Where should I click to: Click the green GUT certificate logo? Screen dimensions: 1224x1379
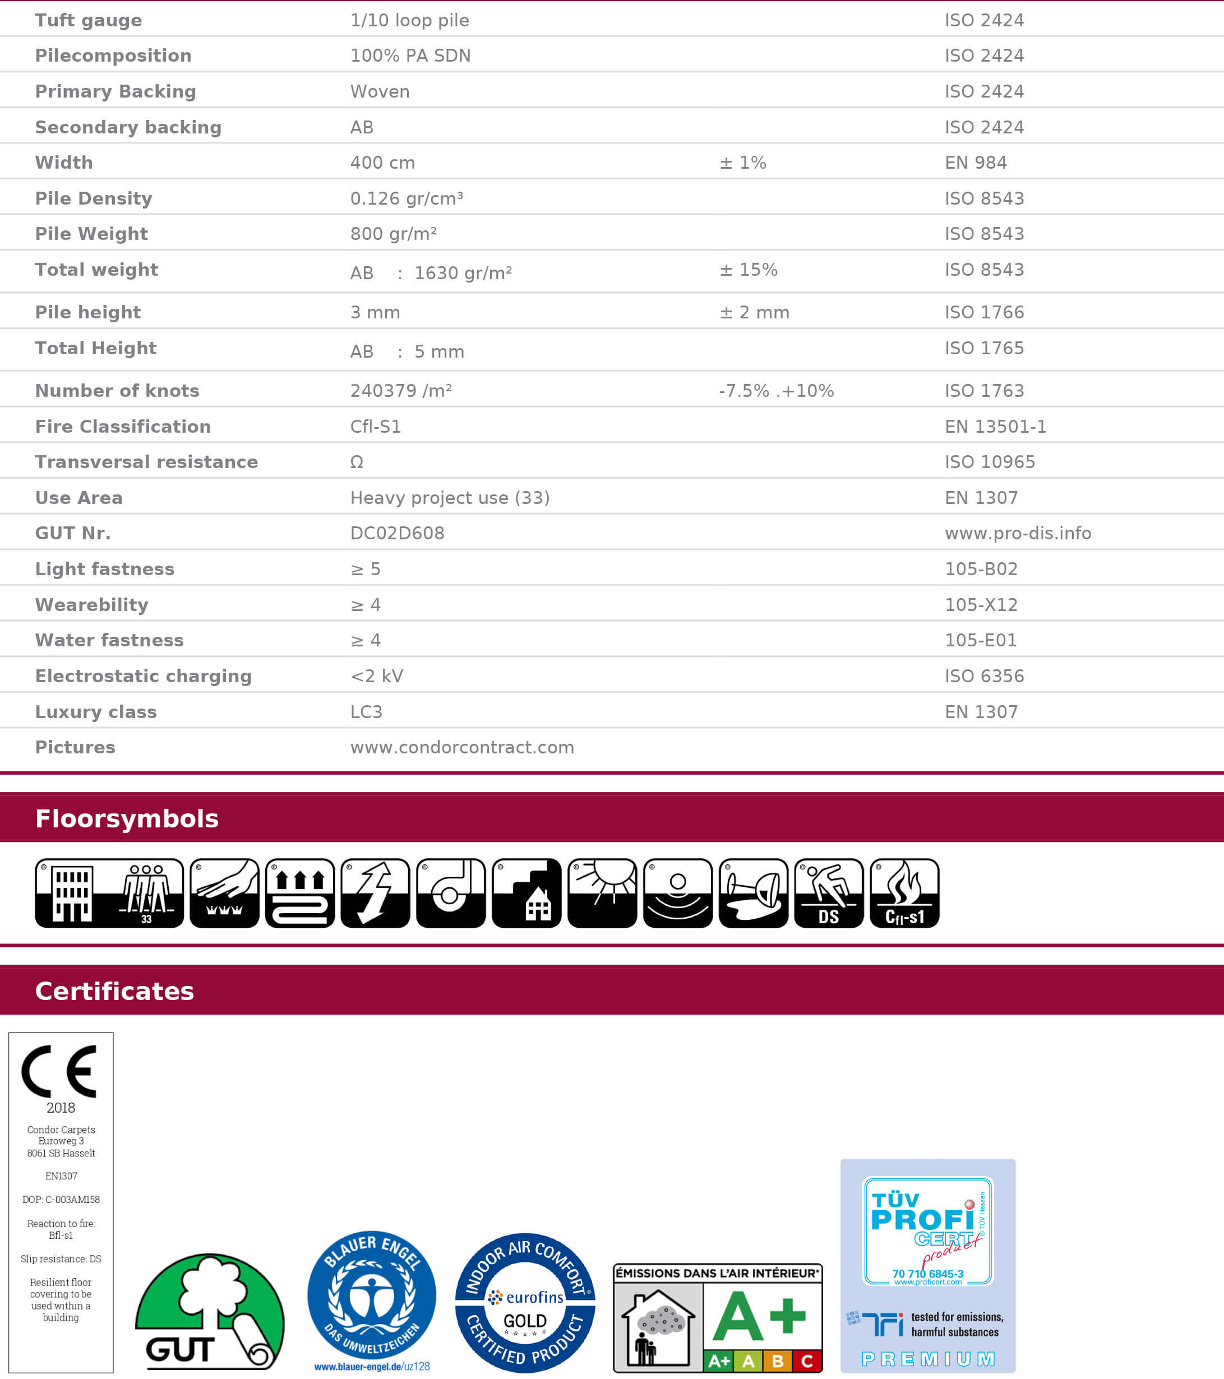209,1312
